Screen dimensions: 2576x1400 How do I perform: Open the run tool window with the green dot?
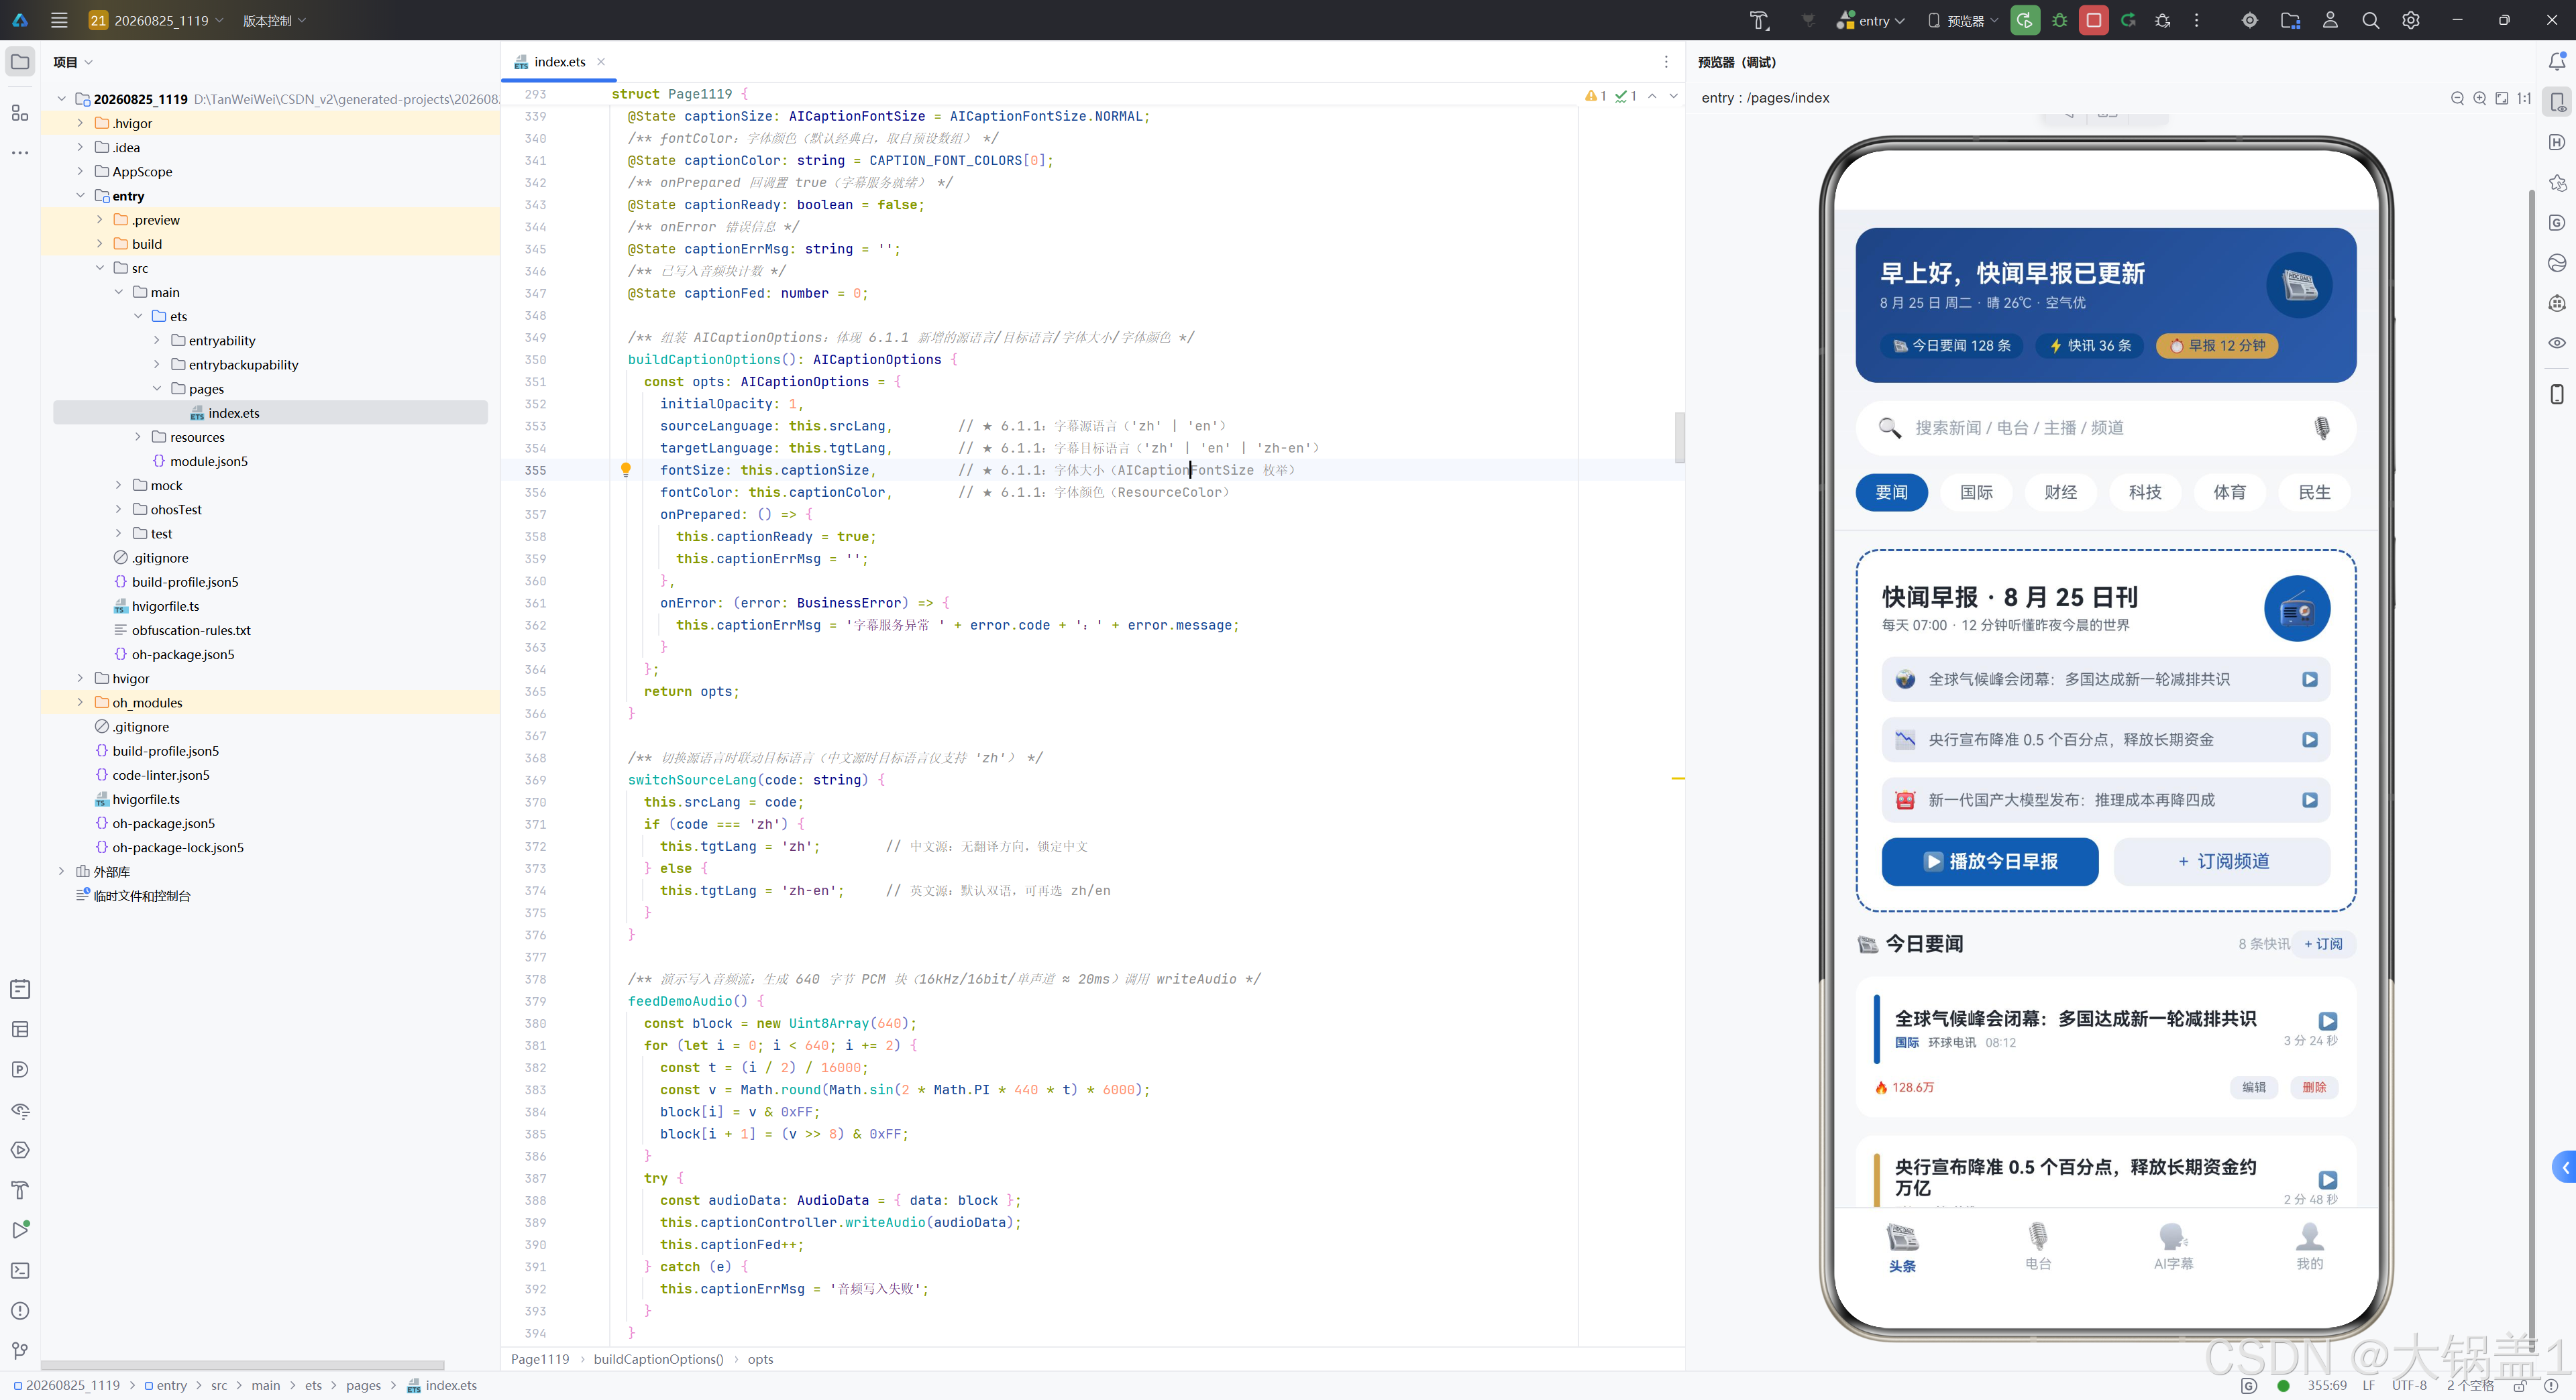[20, 1230]
